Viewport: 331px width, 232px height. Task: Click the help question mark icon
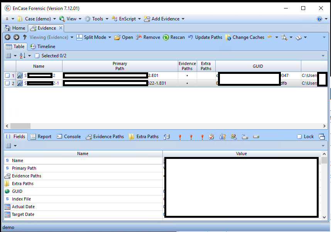click(319, 19)
